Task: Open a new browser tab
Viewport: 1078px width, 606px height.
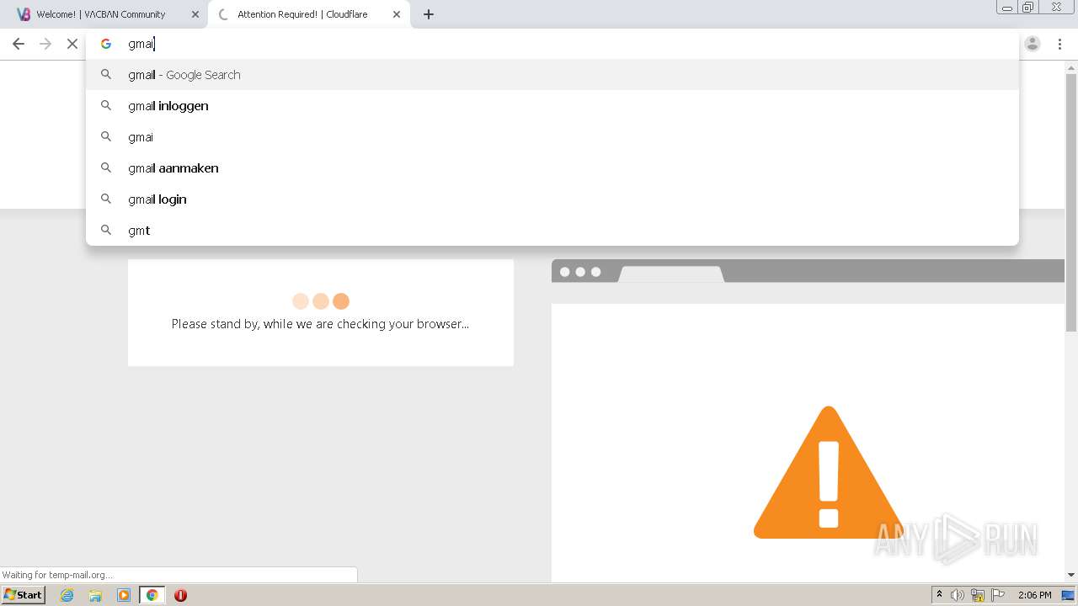Action: (x=429, y=14)
